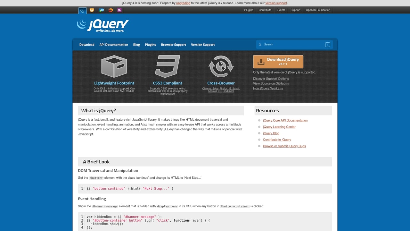
Task: Click the magnifier icon in the search bar
Action: [x=260, y=45]
